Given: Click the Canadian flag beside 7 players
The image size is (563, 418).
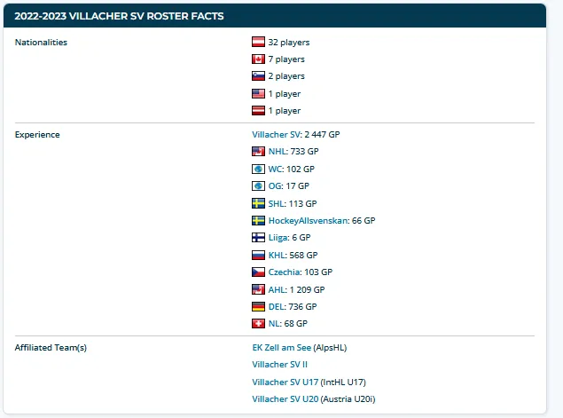Looking at the screenshot, I should (x=258, y=59).
